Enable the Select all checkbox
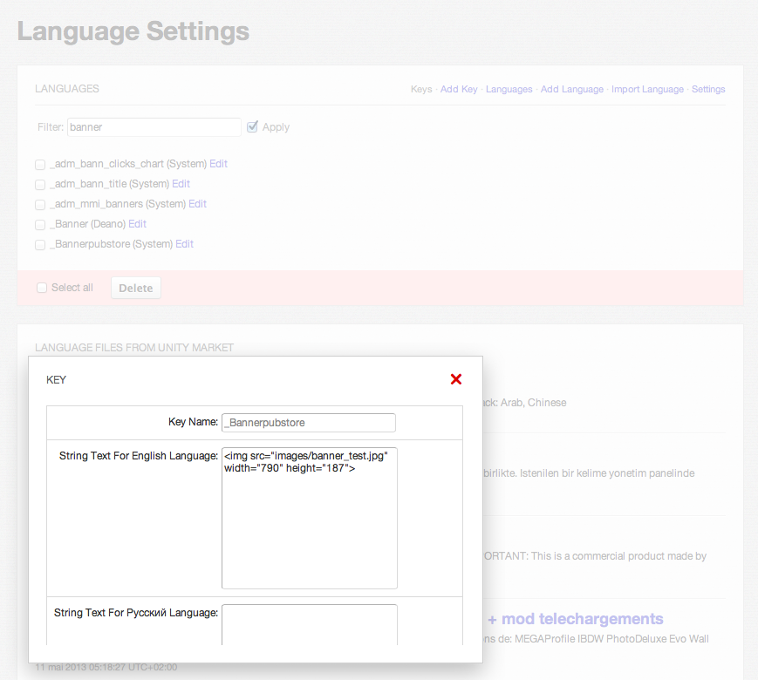The width and height of the screenshot is (758, 680). coord(42,288)
